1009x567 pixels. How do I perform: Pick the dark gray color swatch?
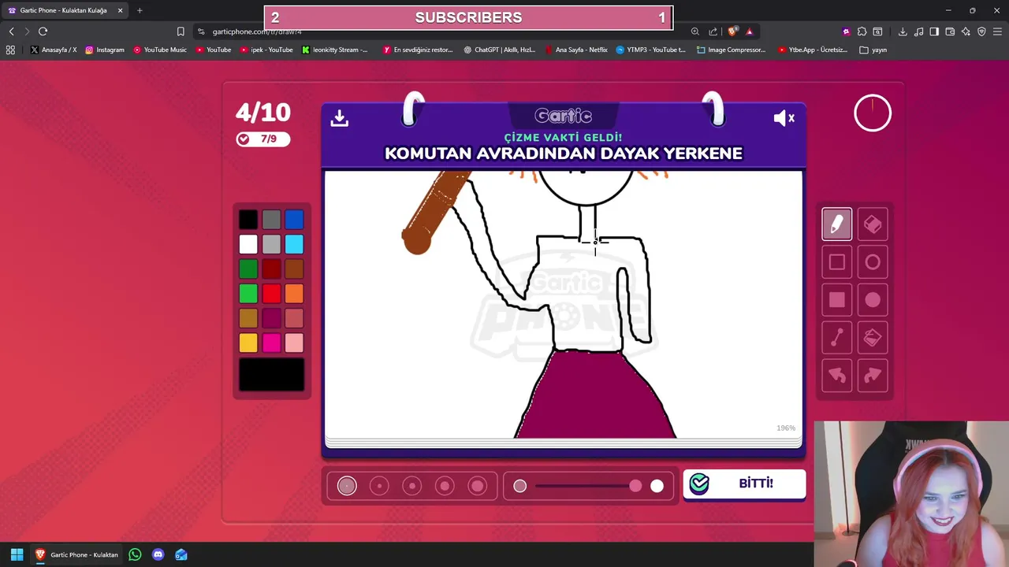pyautogui.click(x=271, y=220)
